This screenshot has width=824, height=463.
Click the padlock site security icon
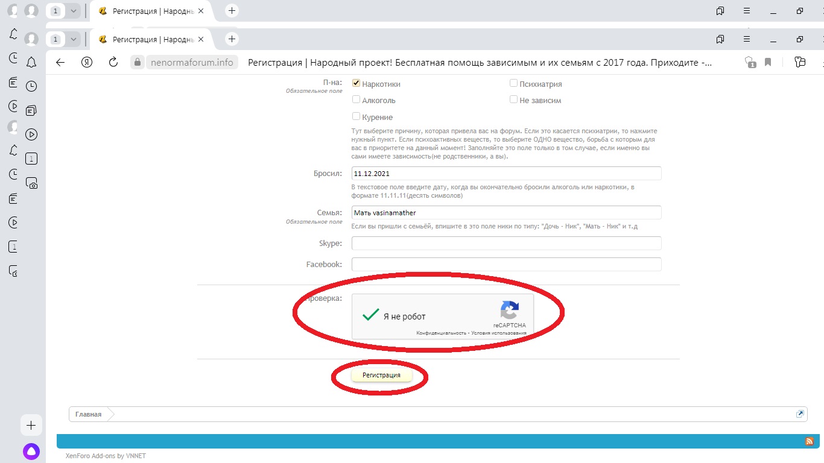pos(137,62)
